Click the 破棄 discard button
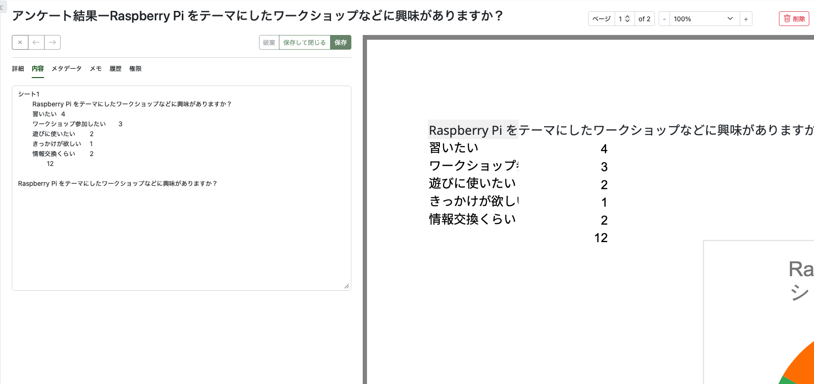The height and width of the screenshot is (384, 814). tap(269, 43)
